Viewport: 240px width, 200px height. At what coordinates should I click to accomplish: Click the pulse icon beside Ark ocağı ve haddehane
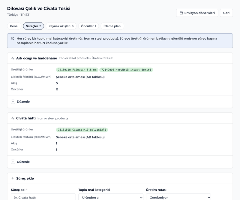tap(13, 58)
